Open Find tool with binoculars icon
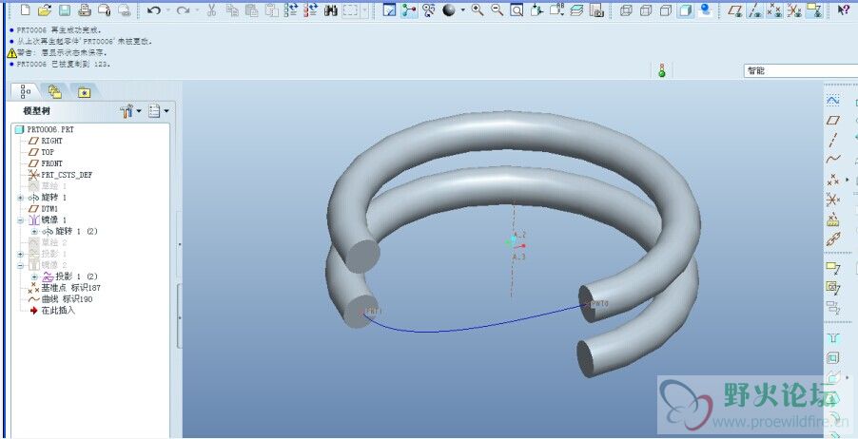 330,10
